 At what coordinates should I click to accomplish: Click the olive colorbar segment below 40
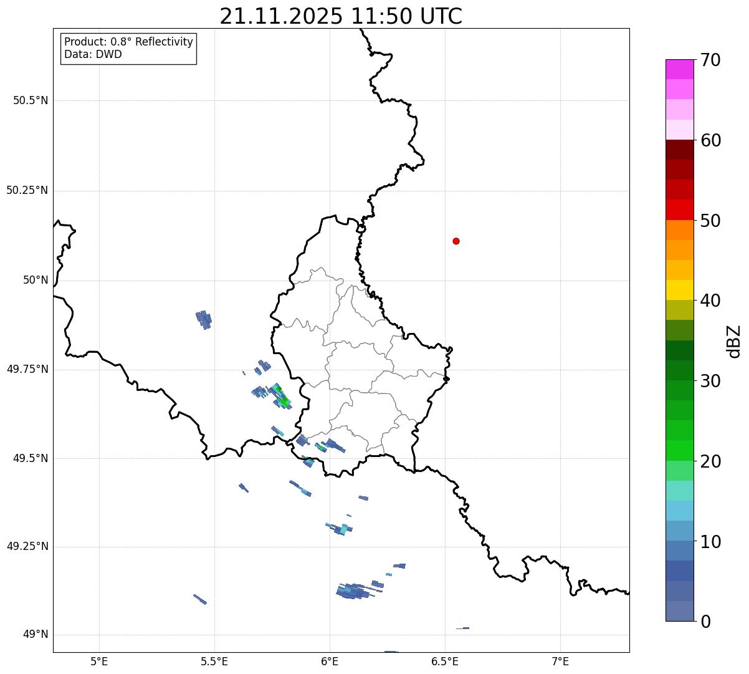(x=680, y=311)
